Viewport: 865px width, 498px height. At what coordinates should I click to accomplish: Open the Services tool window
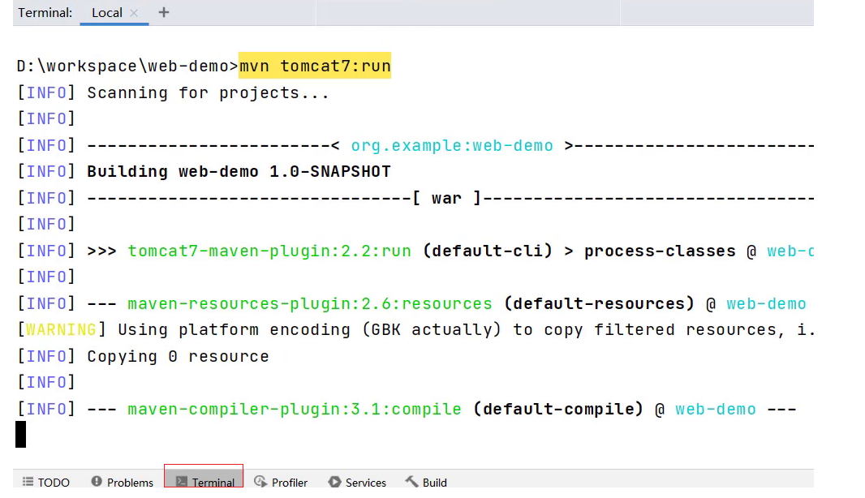click(357, 482)
